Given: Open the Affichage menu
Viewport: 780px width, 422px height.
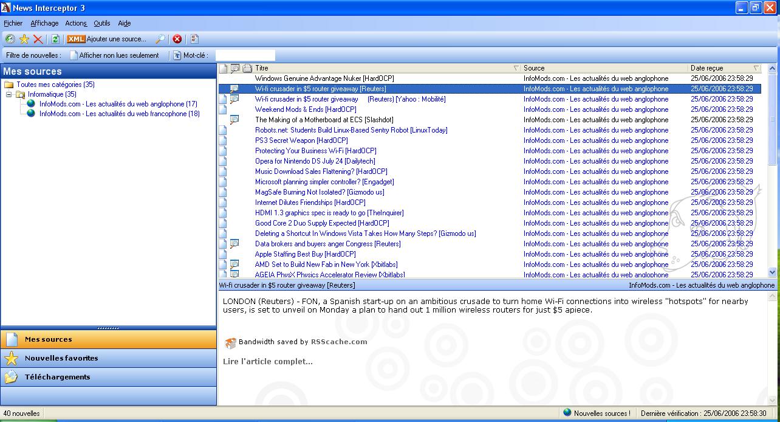Looking at the screenshot, I should point(44,23).
